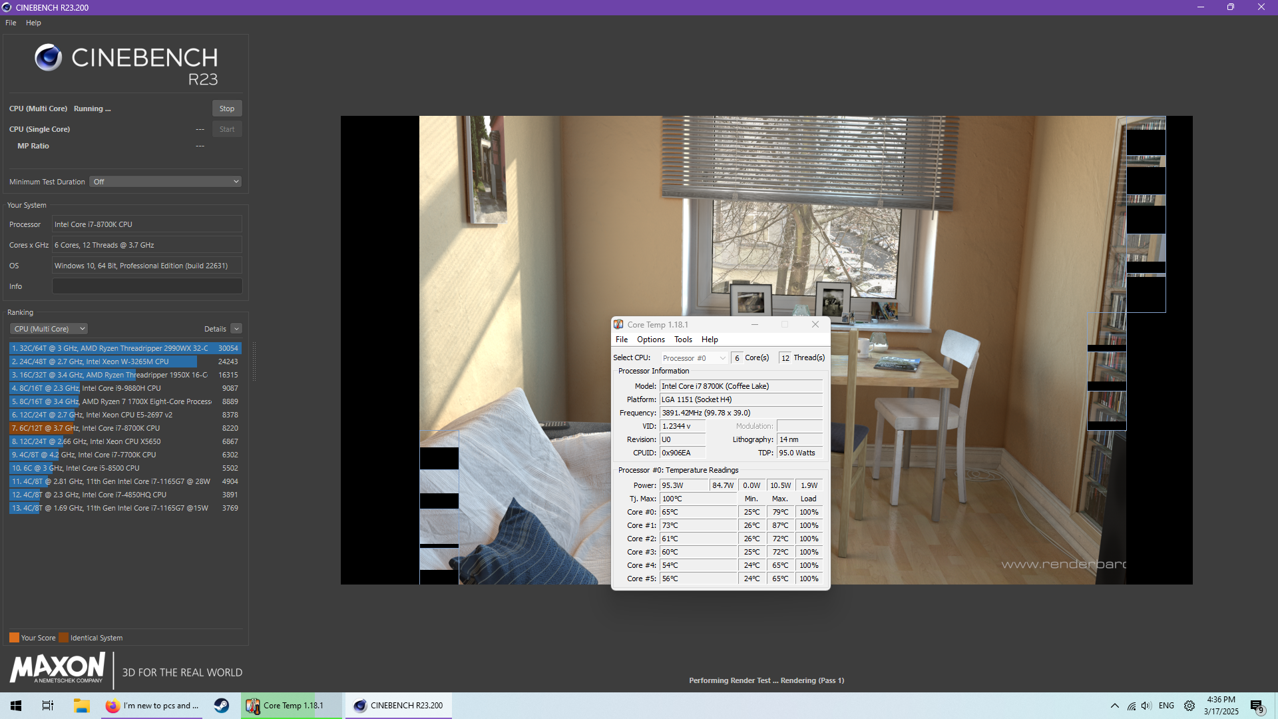The image size is (1278, 719).
Task: Stop the CPU Multi Core test
Action: pyautogui.click(x=227, y=109)
